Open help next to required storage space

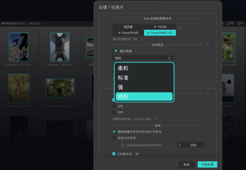(x=155, y=119)
